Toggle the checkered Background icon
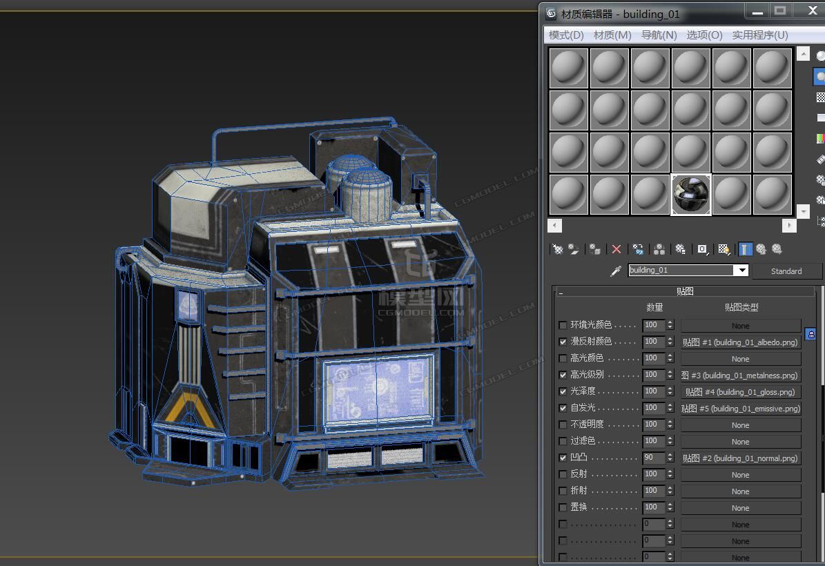This screenshot has height=566, width=825. (819, 97)
